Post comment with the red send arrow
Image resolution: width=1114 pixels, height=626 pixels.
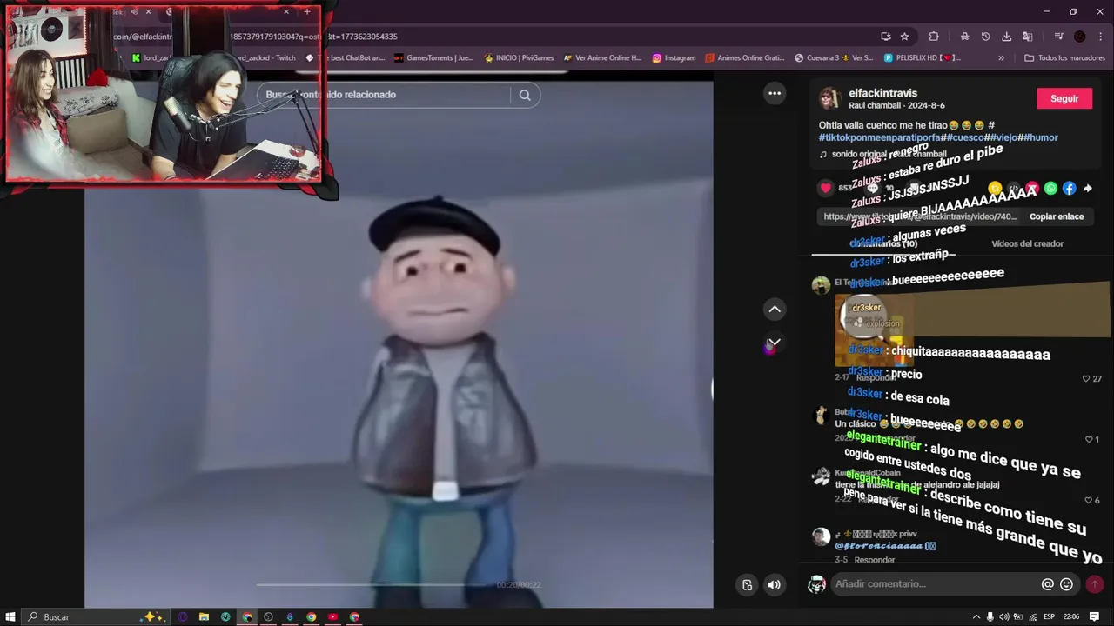(x=1095, y=584)
